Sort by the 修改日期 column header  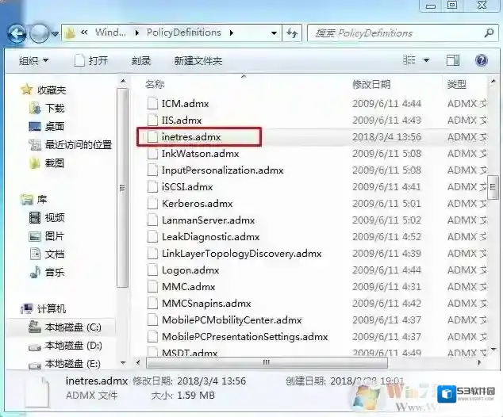pyautogui.click(x=371, y=84)
